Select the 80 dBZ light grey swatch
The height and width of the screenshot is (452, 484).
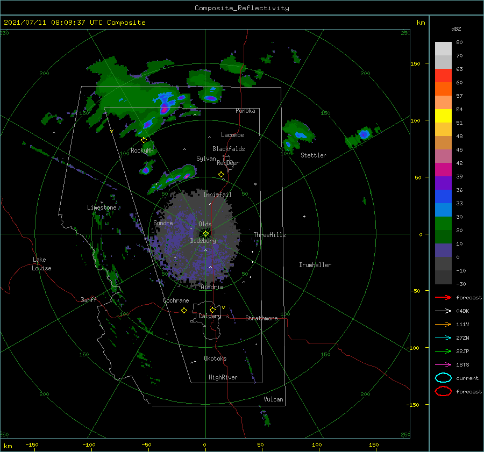pyautogui.click(x=443, y=48)
